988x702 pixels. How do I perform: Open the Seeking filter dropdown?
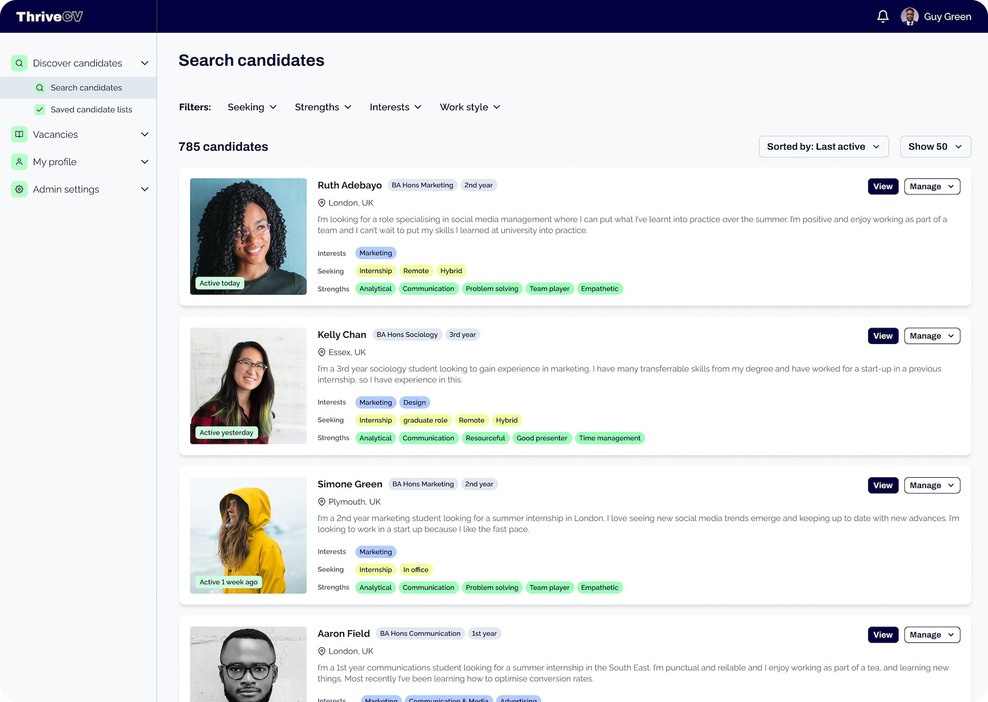pos(252,107)
